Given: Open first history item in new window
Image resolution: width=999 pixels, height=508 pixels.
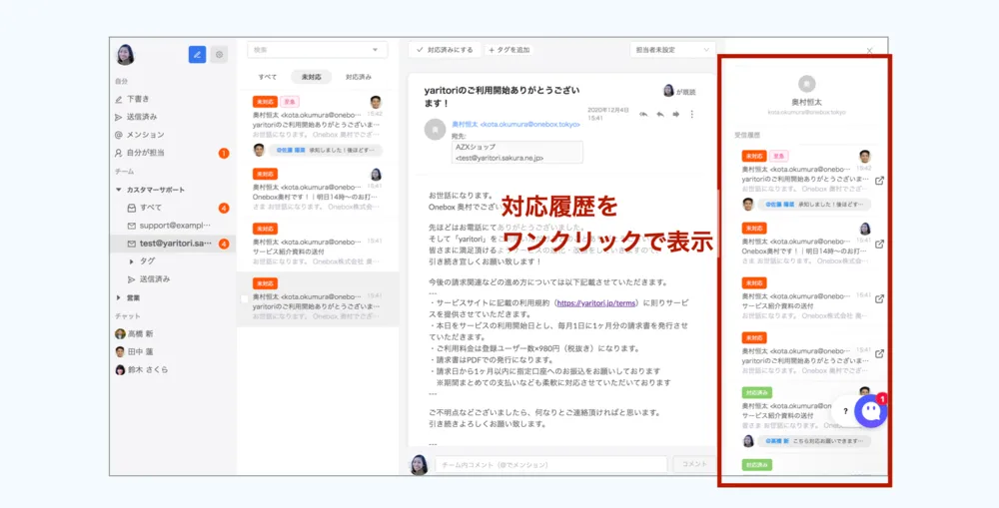Looking at the screenshot, I should point(879,181).
